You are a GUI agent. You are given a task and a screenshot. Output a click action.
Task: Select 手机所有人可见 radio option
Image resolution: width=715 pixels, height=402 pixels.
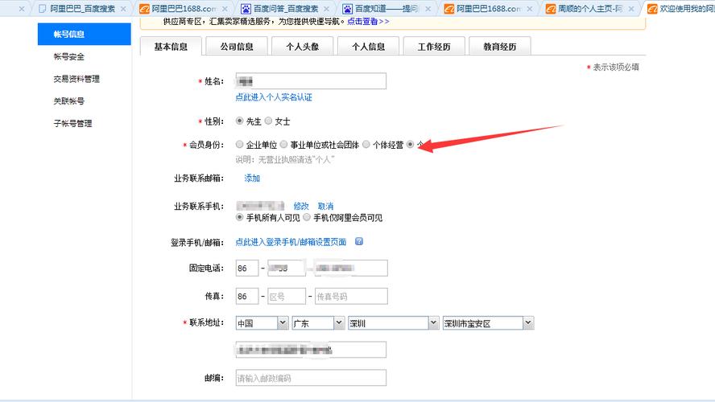239,218
